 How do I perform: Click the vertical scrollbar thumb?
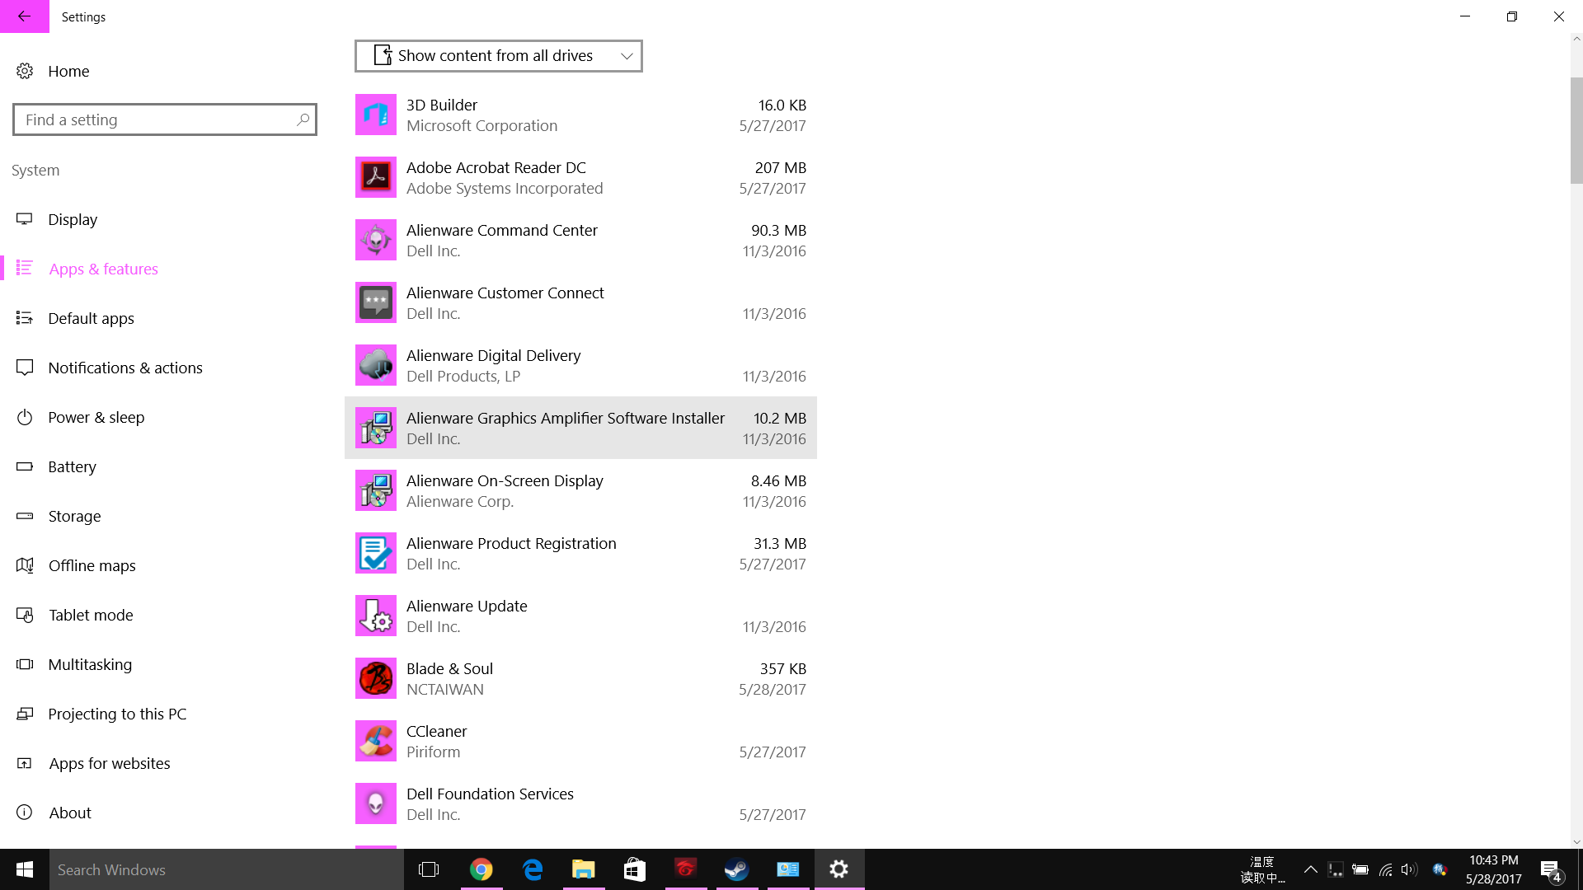[x=1576, y=130]
